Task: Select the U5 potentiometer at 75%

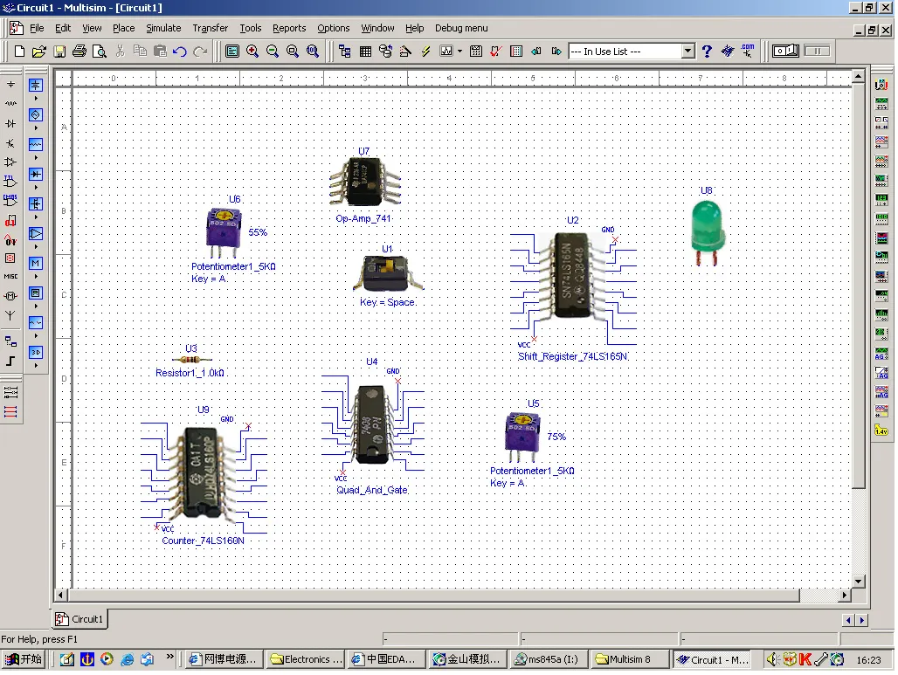Action: point(522,437)
